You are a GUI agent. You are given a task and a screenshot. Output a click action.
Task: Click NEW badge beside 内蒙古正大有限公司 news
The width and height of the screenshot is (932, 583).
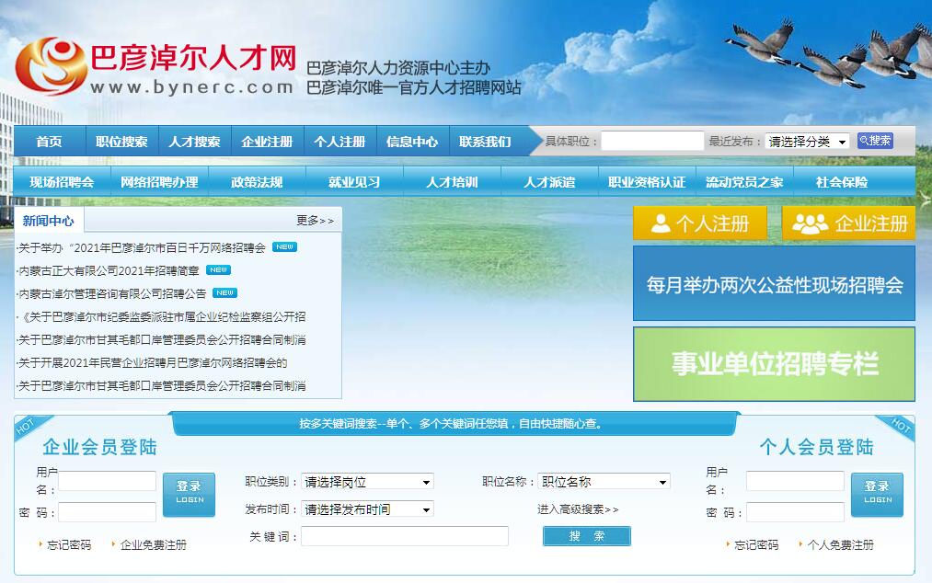pyautogui.click(x=218, y=270)
